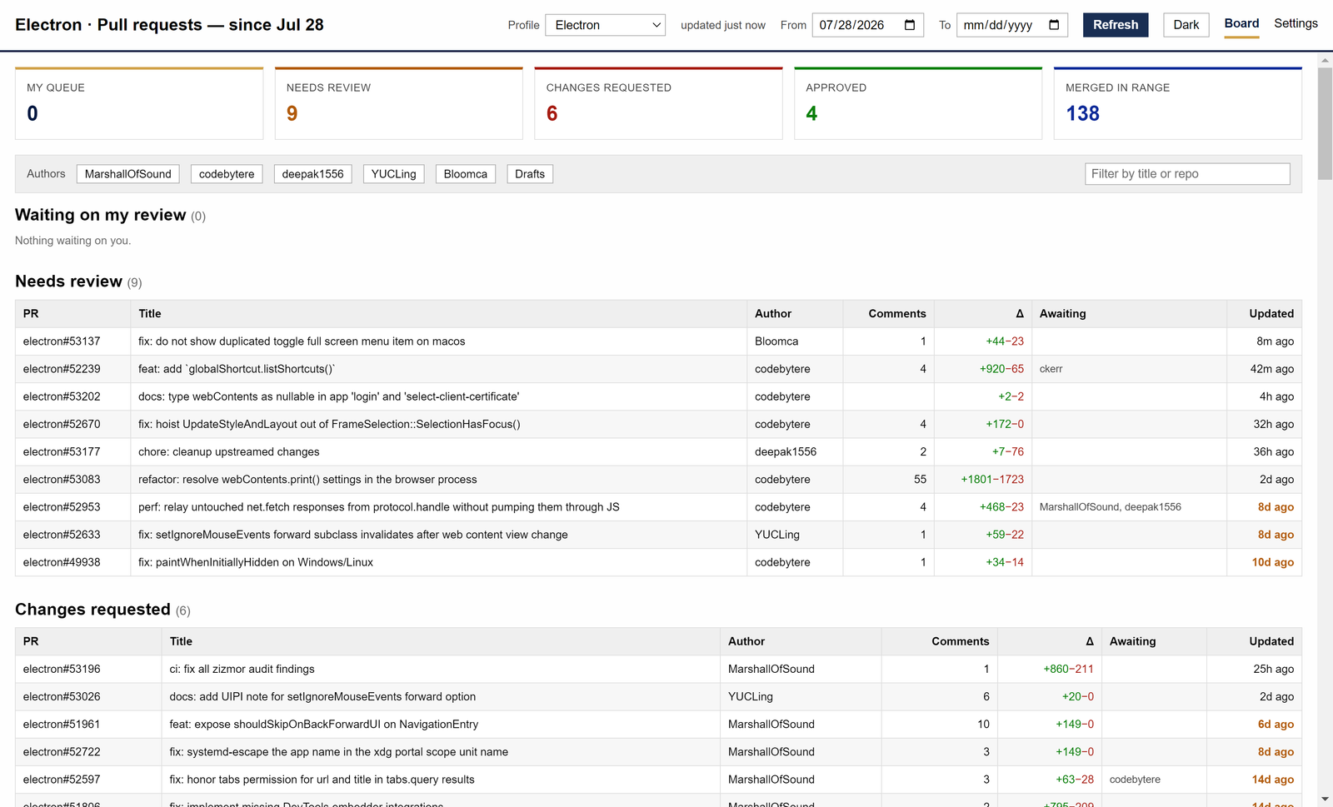The width and height of the screenshot is (1333, 807).
Task: Click the "+920−65" diff value
Action: [x=1001, y=369]
